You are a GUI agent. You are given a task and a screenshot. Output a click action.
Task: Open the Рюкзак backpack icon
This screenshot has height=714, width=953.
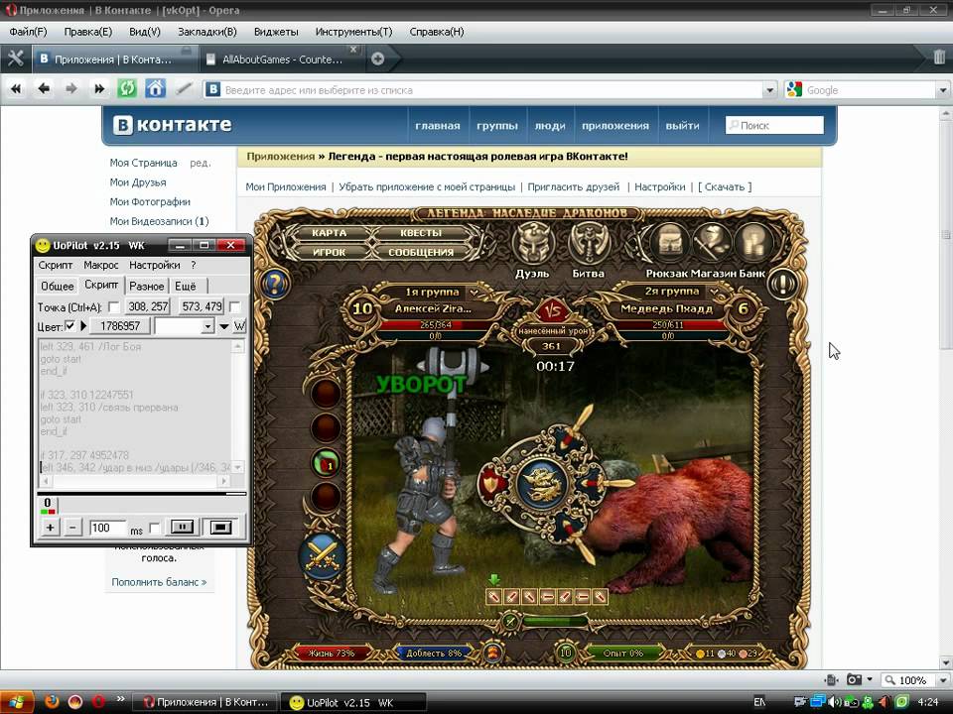point(669,242)
